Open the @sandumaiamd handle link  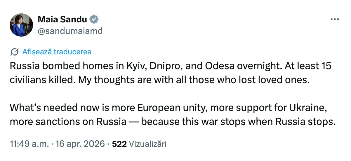pos(70,31)
